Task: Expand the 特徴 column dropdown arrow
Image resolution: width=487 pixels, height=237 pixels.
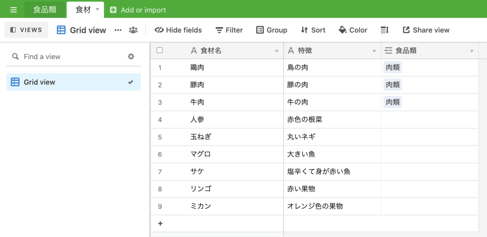Action: (x=374, y=51)
